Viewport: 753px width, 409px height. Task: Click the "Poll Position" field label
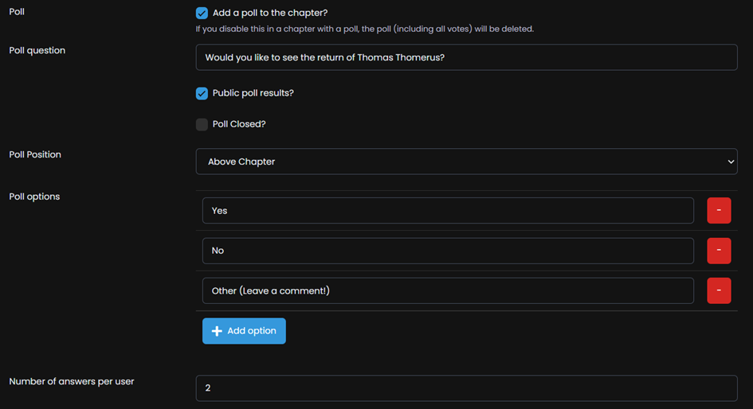click(x=35, y=154)
